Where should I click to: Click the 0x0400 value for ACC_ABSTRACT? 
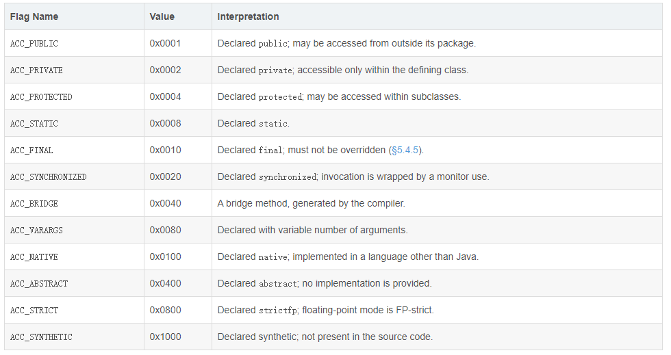click(165, 283)
